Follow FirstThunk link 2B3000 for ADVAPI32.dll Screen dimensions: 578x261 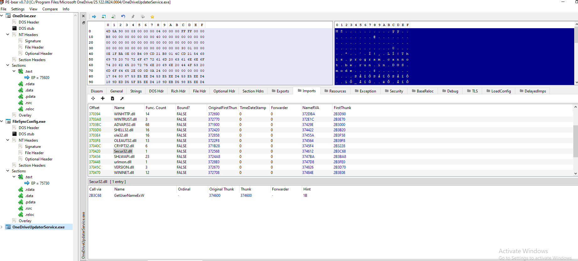coord(339,124)
